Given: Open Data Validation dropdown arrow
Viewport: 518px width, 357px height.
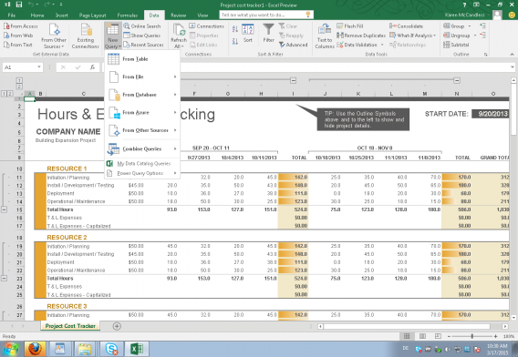Looking at the screenshot, I should 382,45.
